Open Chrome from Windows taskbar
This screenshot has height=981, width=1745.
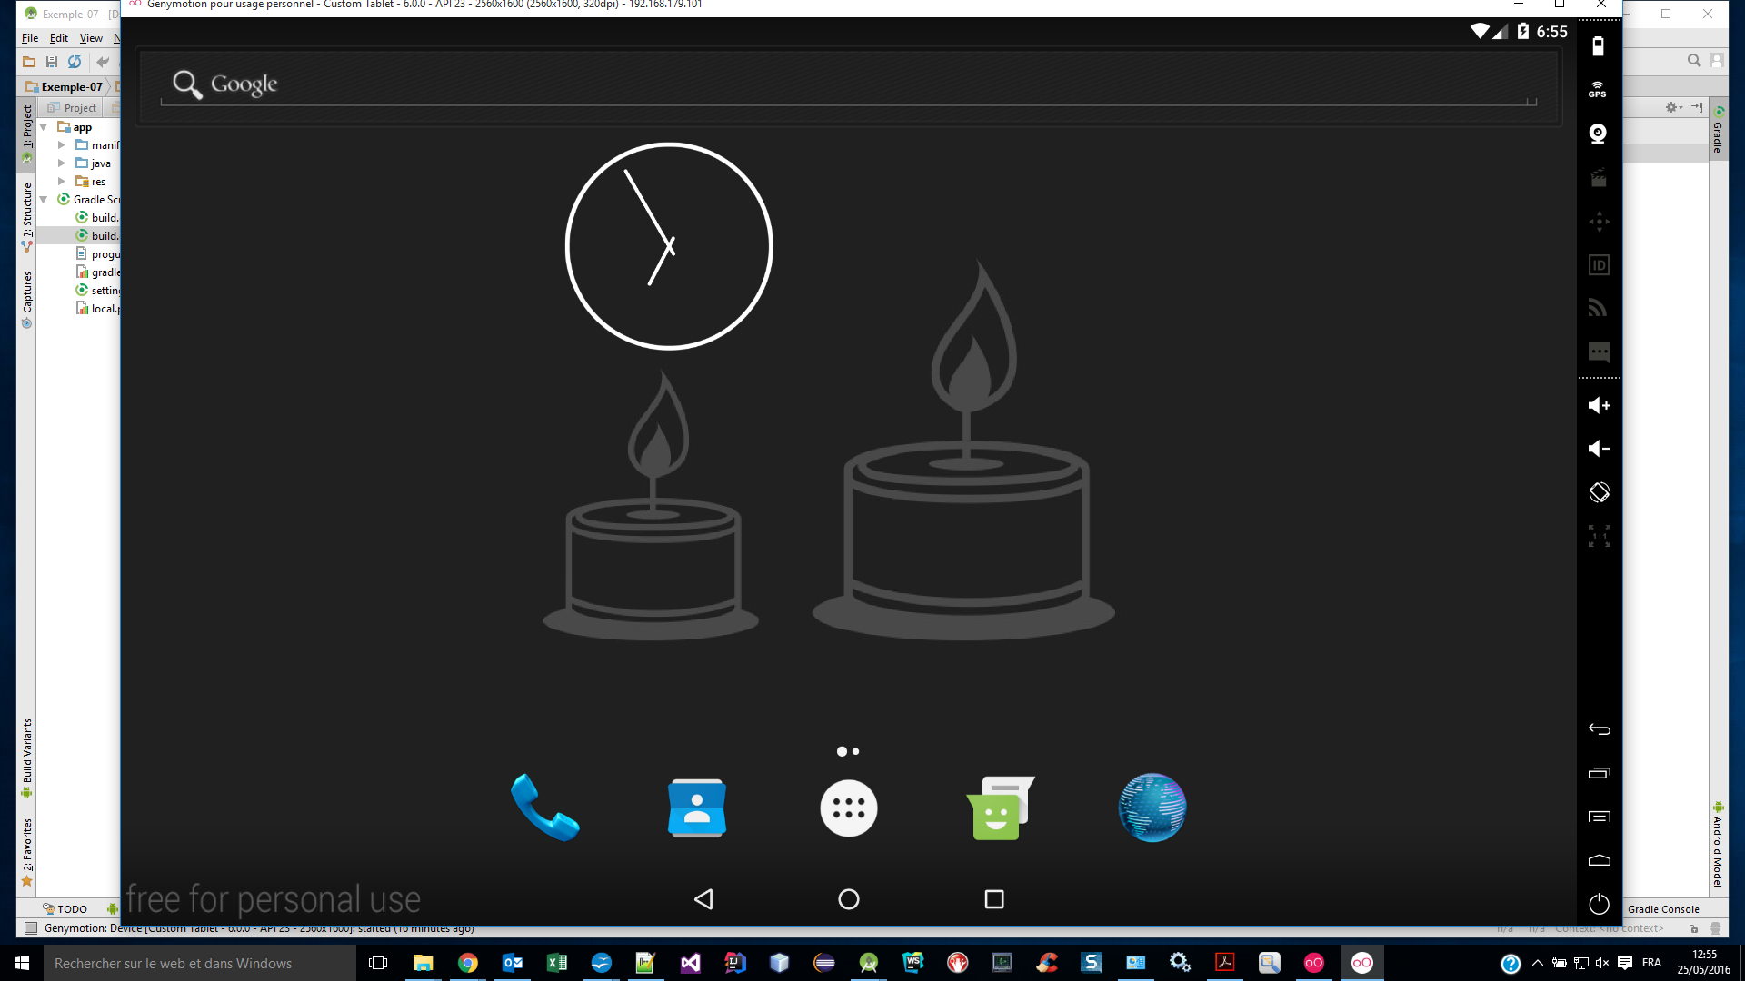pos(467,963)
